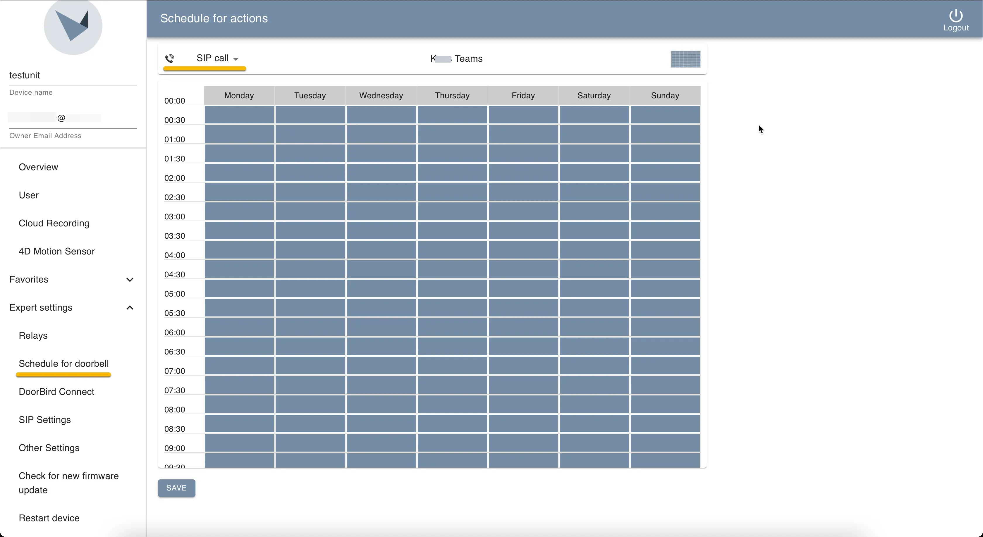The height and width of the screenshot is (537, 983).
Task: Expand the Favorites section
Action: tap(73, 280)
